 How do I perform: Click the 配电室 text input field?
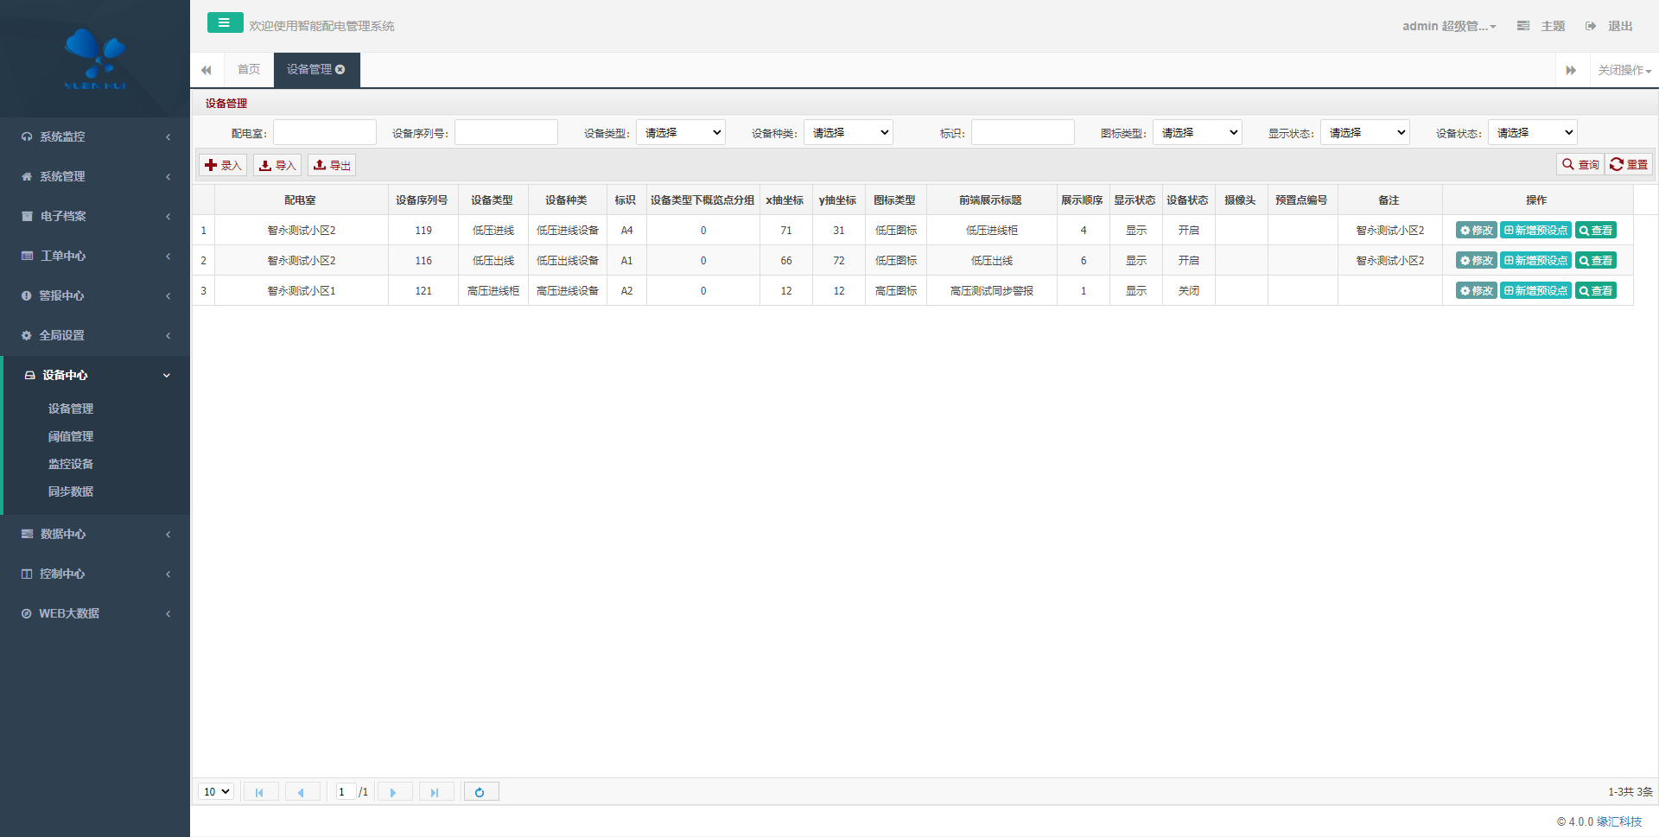(x=325, y=132)
